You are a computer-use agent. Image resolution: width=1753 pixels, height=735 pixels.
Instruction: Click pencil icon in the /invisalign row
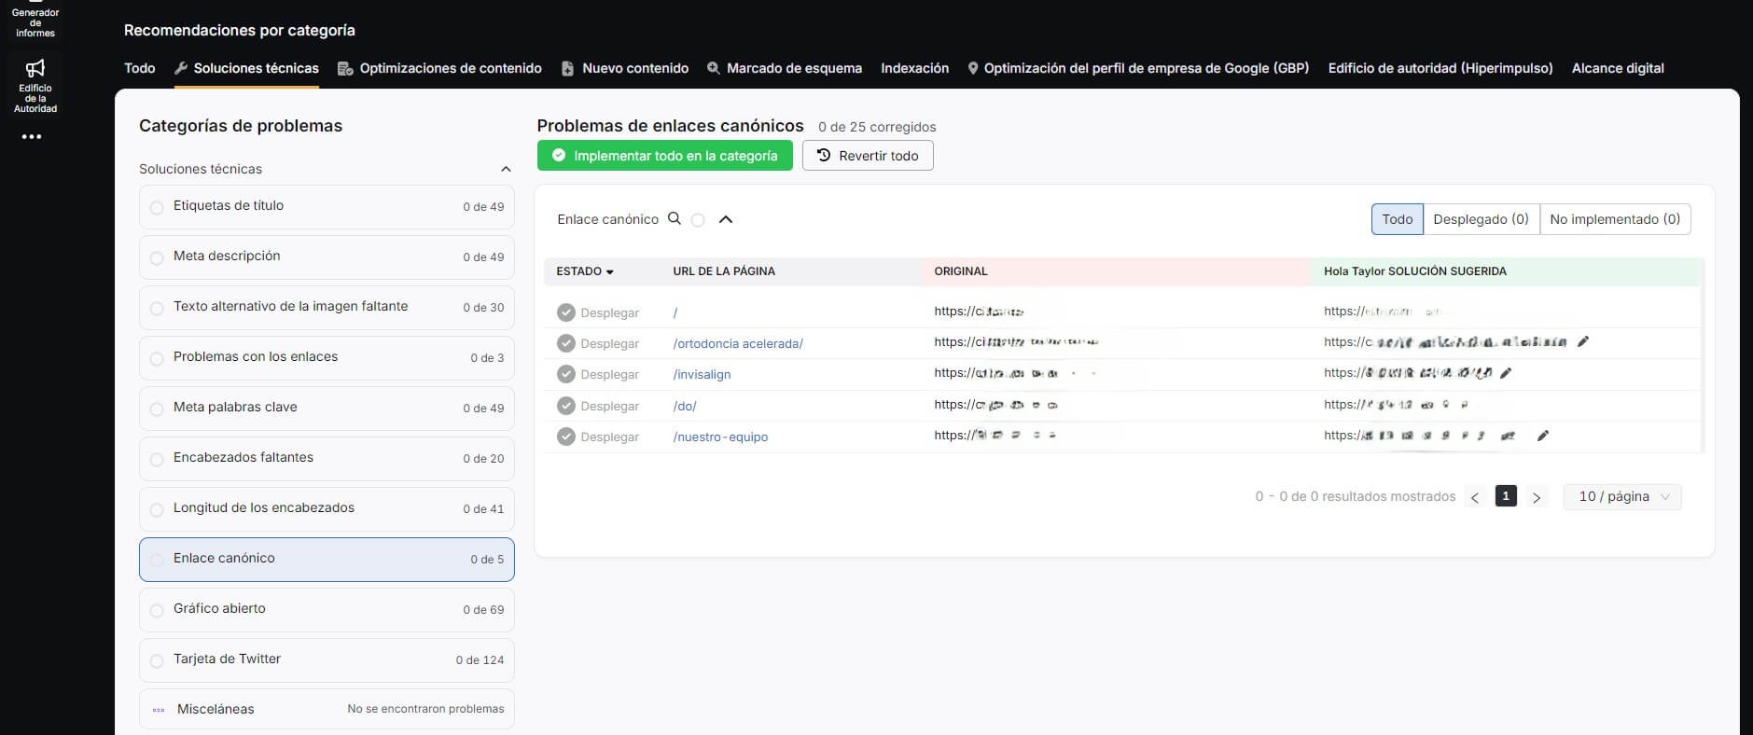tap(1506, 373)
